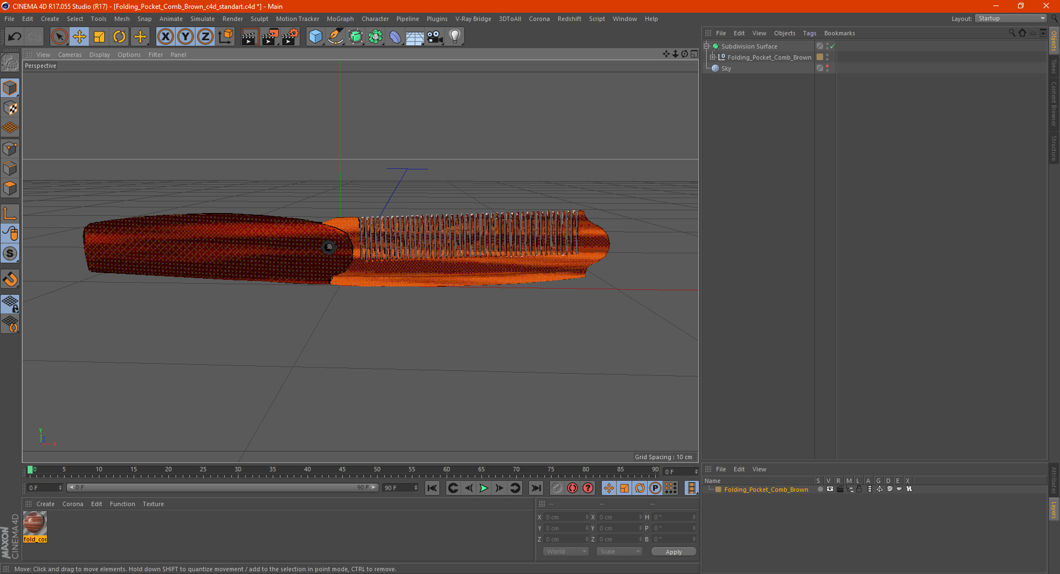1060x574 pixels.
Task: Add a Light object
Action: (x=455, y=37)
